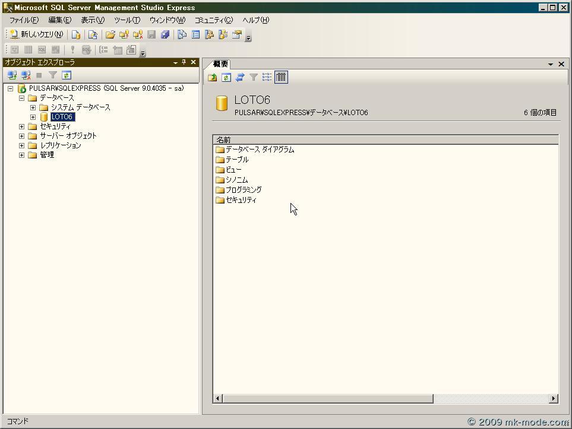Open the ツール(T) menu
The width and height of the screenshot is (572, 429).
127,20
